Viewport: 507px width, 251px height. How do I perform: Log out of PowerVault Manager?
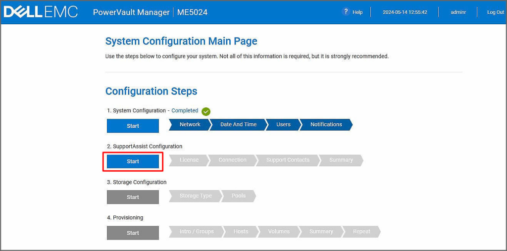point(495,12)
